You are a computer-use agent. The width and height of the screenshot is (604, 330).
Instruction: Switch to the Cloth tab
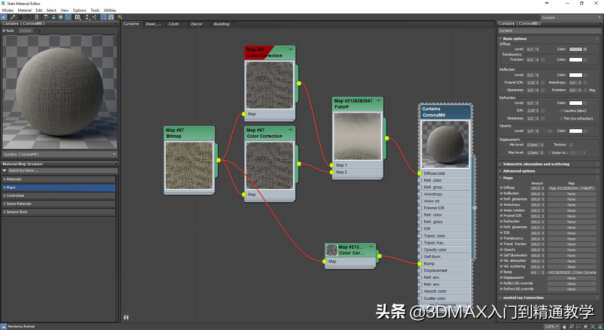pos(174,24)
